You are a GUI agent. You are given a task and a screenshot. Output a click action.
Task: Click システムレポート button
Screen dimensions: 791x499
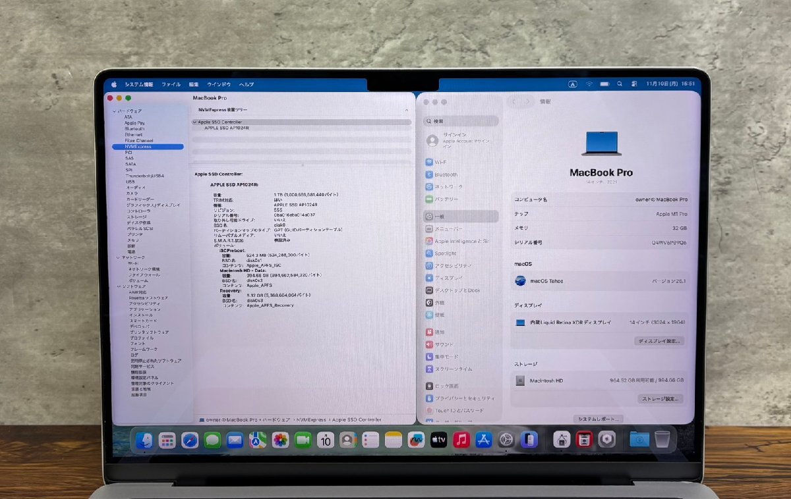598,419
